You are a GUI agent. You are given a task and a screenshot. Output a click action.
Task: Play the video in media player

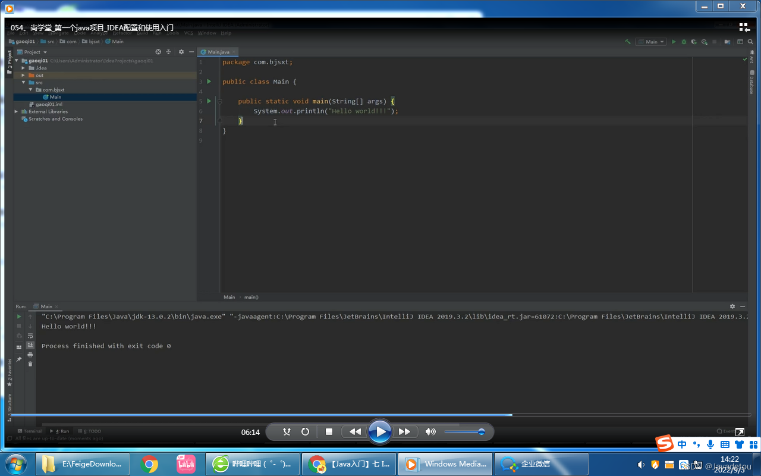tap(380, 431)
